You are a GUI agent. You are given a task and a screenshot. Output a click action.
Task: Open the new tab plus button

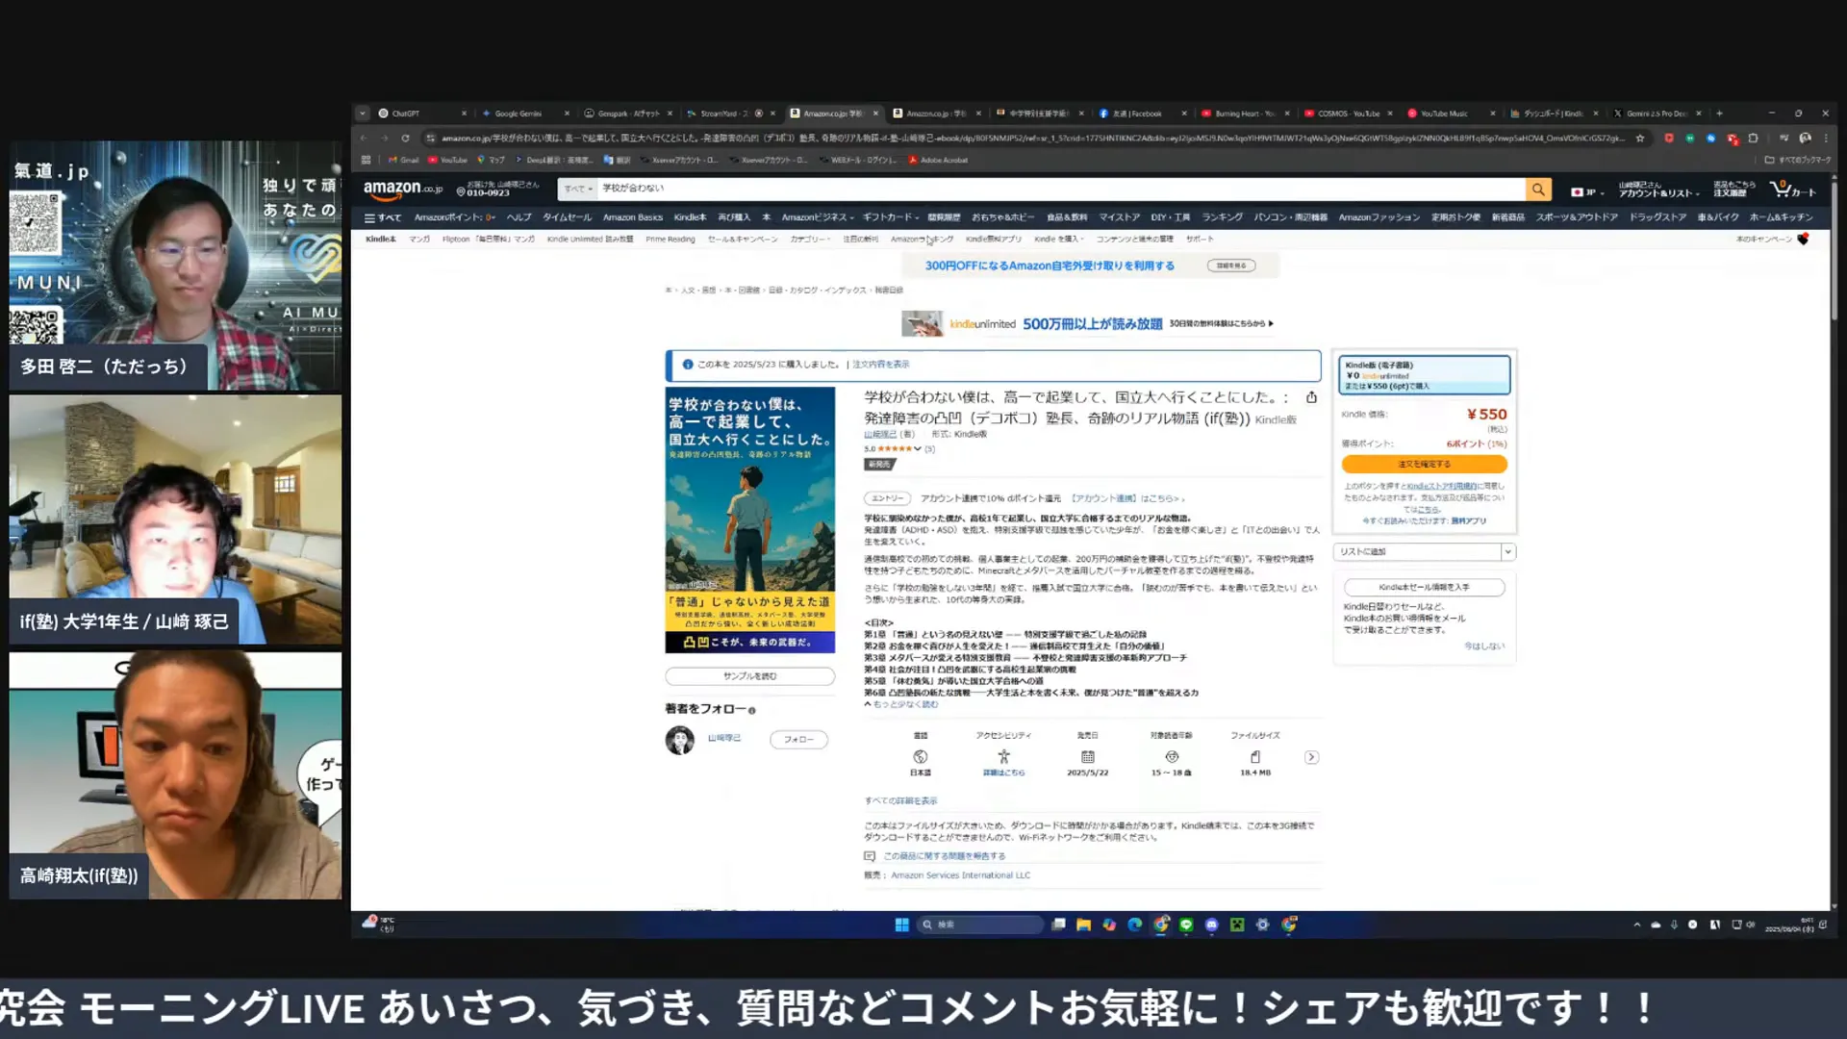(x=1719, y=114)
